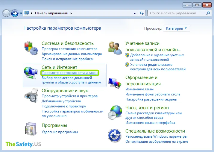Click Рекомендуемые Windows параметры link

pyautogui.click(x=156, y=136)
